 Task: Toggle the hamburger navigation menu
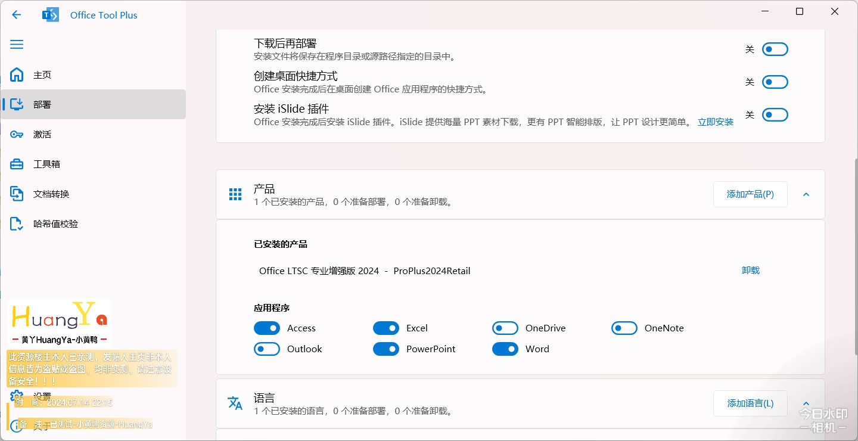[x=17, y=45]
